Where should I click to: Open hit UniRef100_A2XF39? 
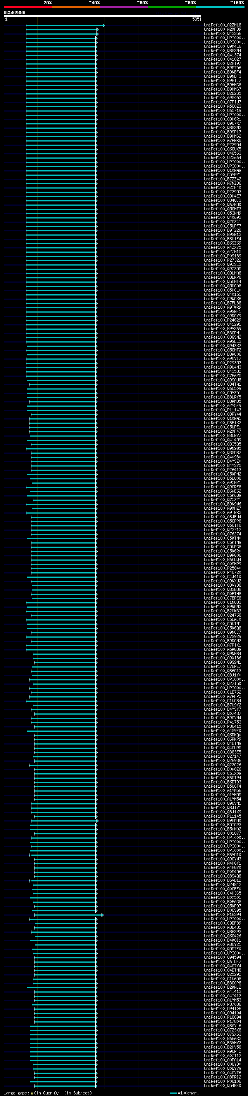[x=222, y=30]
